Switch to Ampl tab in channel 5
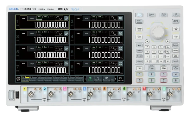The width and height of the screenshot is (190, 117). 32,49
